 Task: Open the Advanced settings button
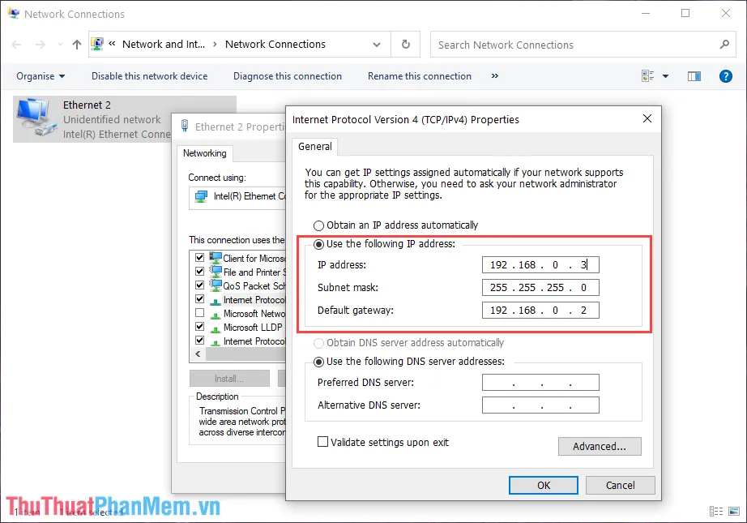600,446
